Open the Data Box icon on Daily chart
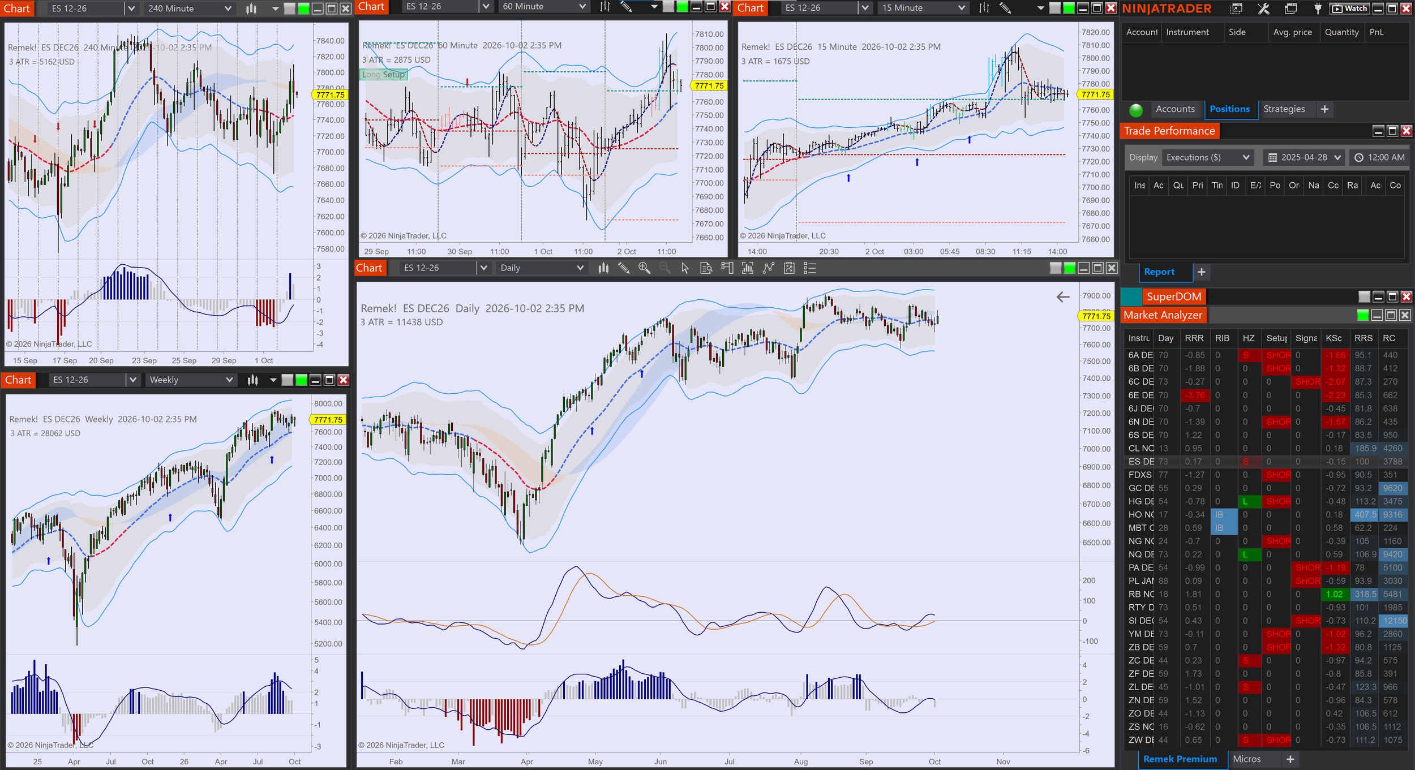 [x=706, y=268]
